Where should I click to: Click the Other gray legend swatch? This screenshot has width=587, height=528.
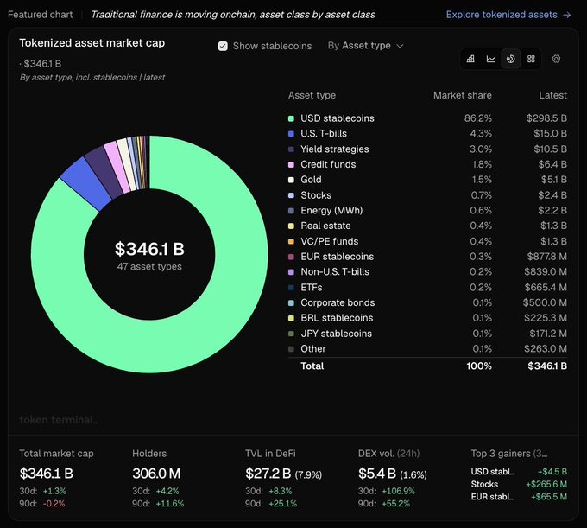coord(291,349)
